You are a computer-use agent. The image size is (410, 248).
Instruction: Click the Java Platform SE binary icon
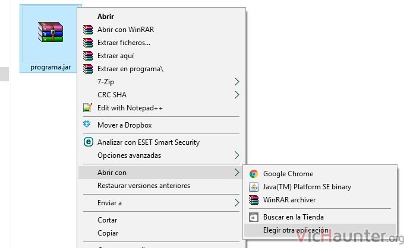253,187
